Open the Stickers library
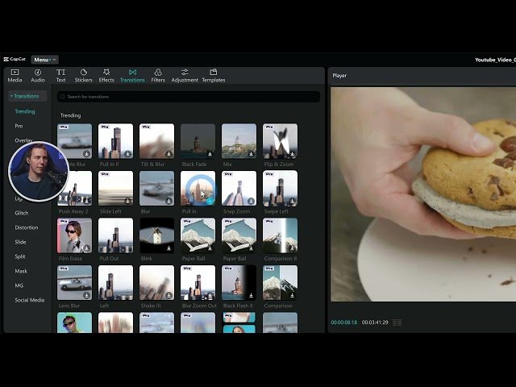 (83, 75)
